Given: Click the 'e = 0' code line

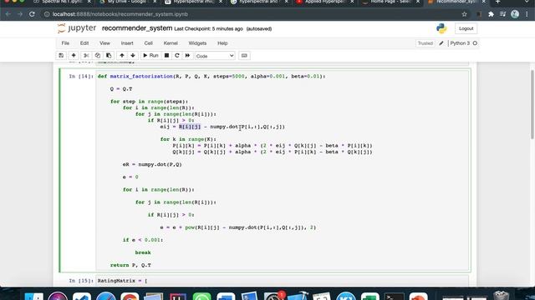Looking at the screenshot, I should pyautogui.click(x=130, y=177).
